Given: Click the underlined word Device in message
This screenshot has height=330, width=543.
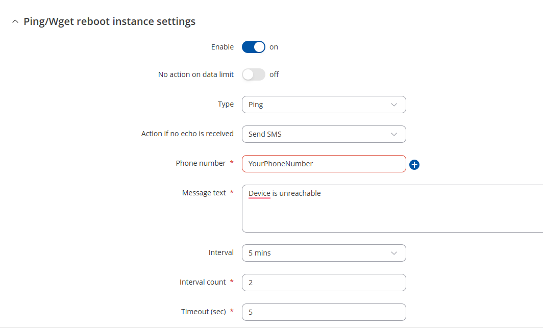Looking at the screenshot, I should (259, 193).
